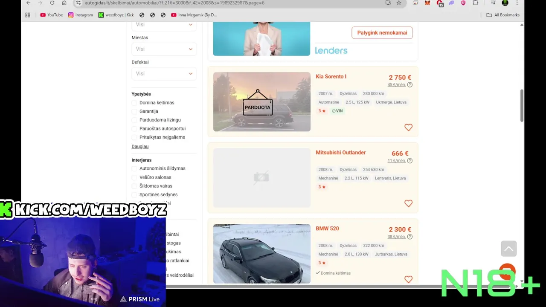Reload the autogidas.lt page

(52, 3)
